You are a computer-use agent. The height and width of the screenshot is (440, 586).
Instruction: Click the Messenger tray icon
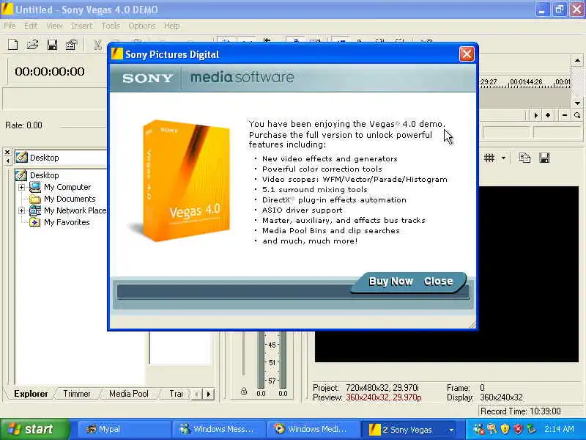click(479, 429)
